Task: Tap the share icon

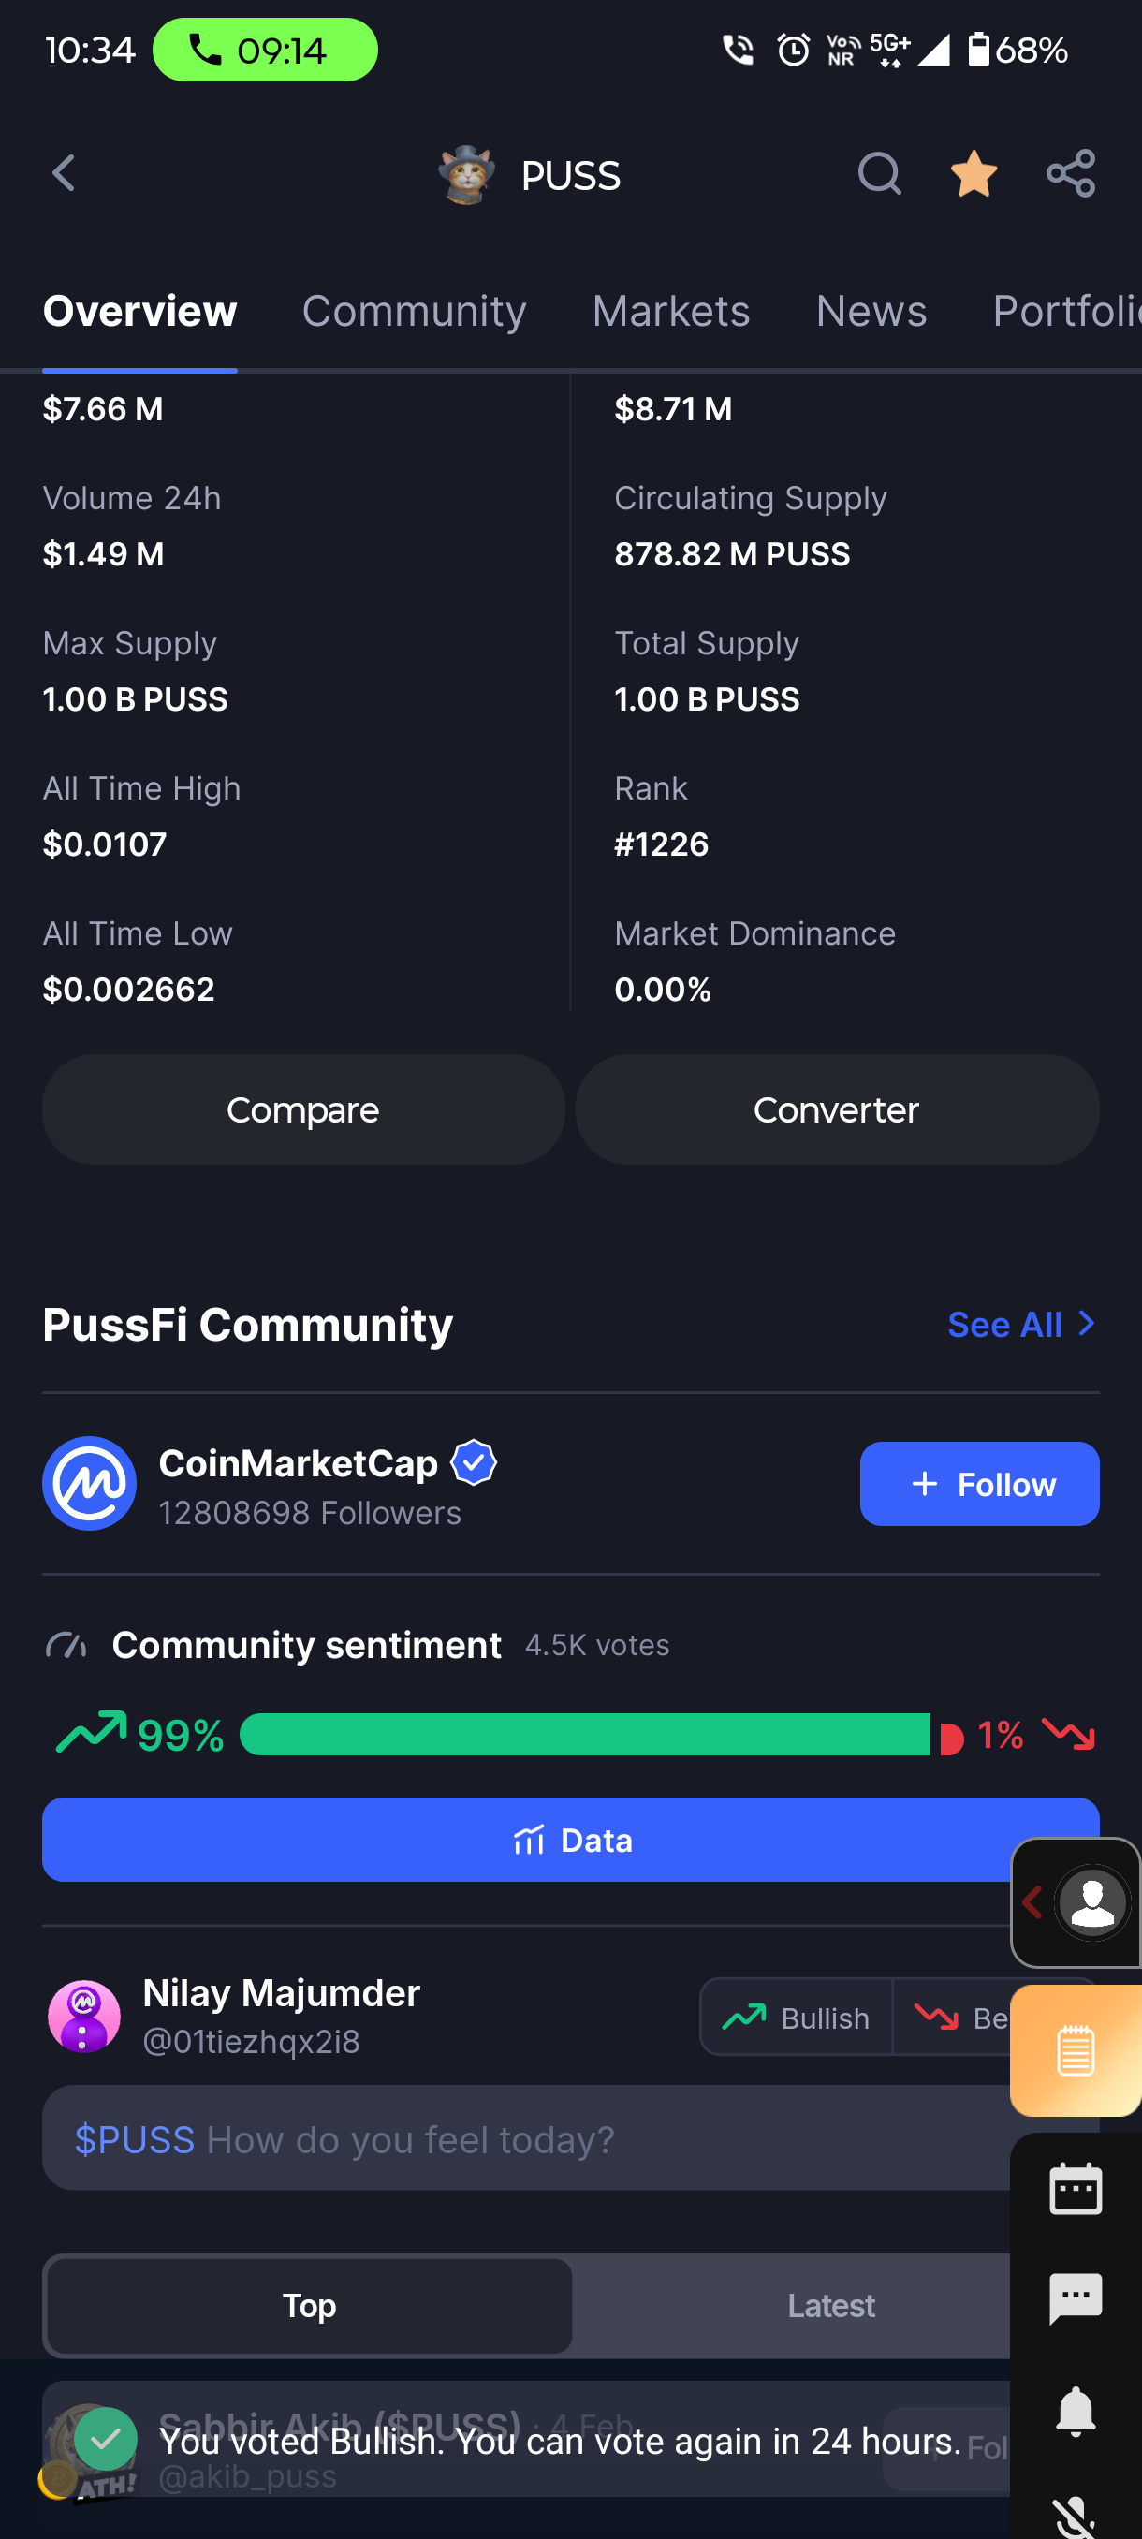Action: pyautogui.click(x=1070, y=173)
